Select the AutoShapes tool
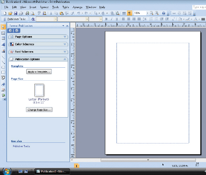The width and height of the screenshot is (206, 175). click(x=3, y=78)
